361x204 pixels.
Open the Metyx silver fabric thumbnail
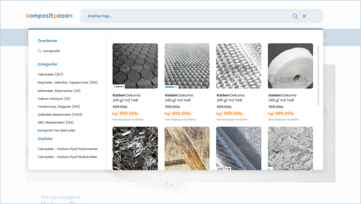pos(239,148)
